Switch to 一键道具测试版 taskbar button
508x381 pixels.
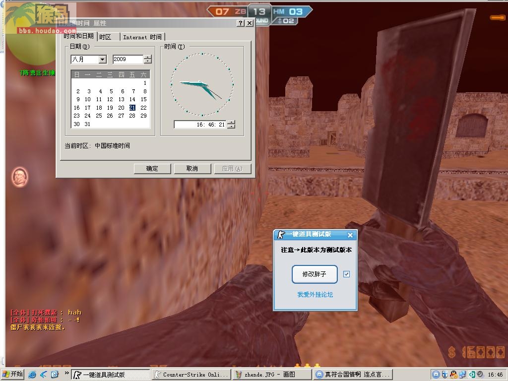(111, 375)
